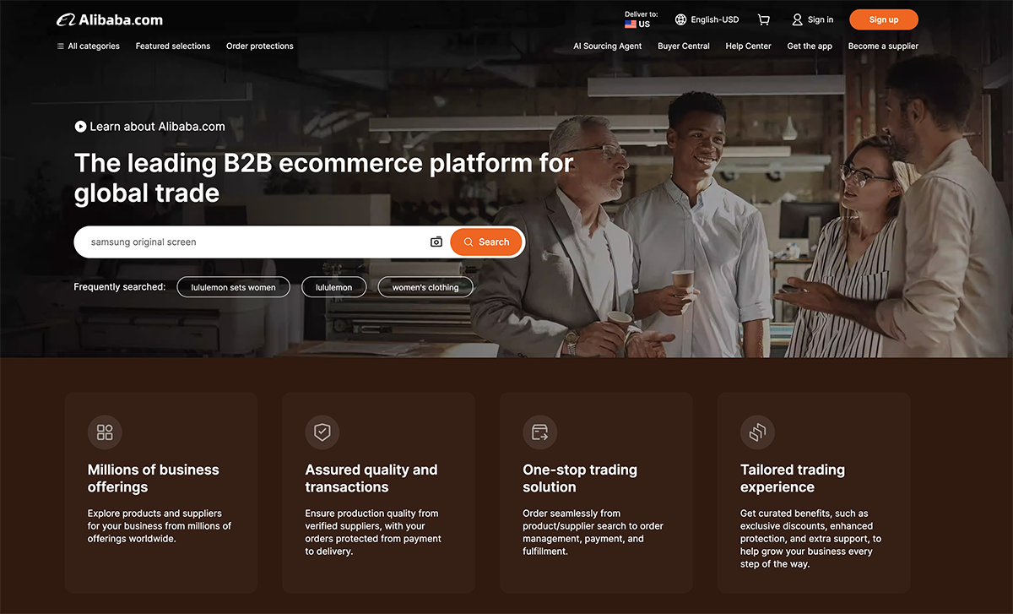Screen dimensions: 1013x614
Task: Click the Sign in person icon
Action: [797, 19]
